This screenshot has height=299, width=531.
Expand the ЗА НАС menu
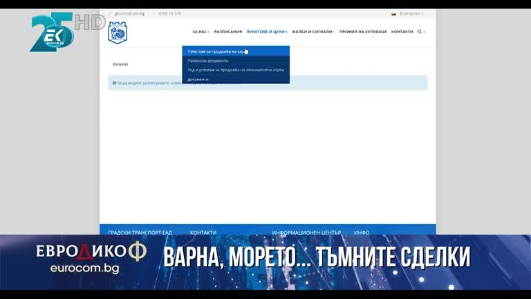(x=201, y=32)
